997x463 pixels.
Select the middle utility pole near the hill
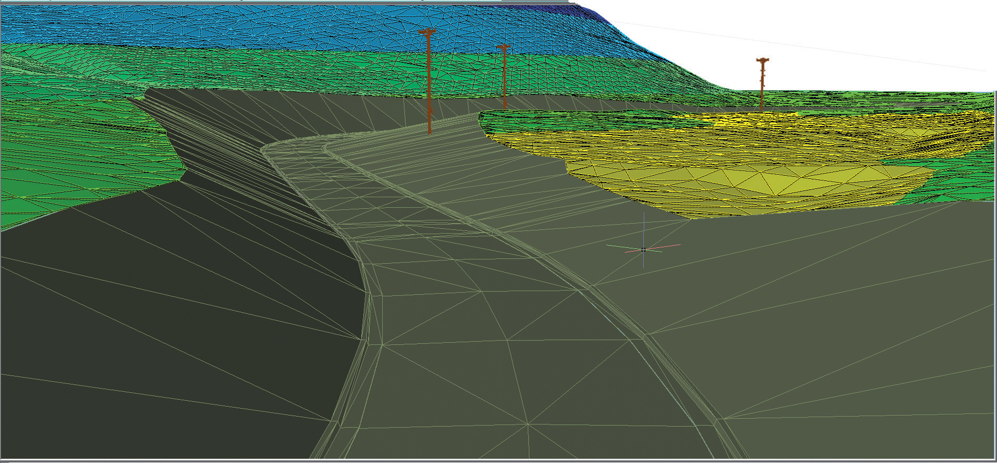click(x=504, y=77)
